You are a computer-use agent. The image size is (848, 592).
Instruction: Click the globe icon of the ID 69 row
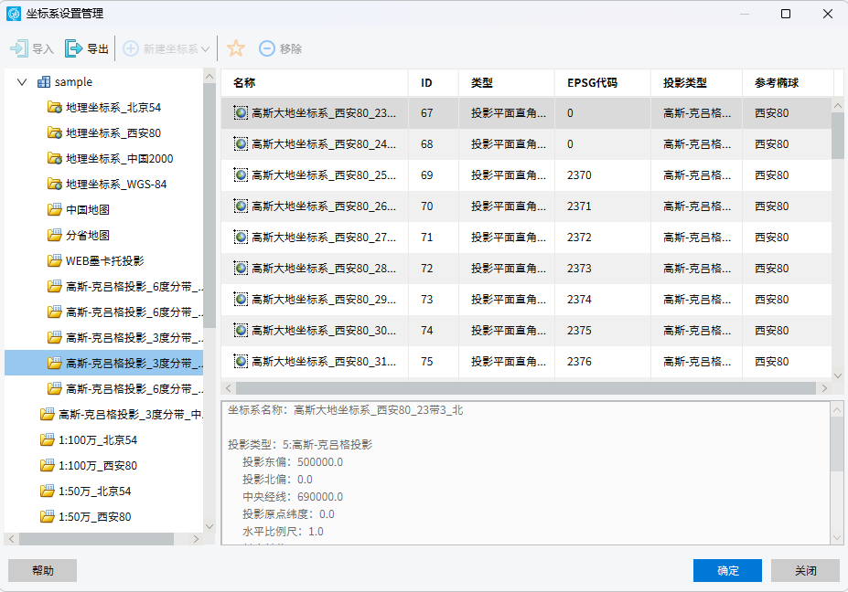tap(241, 175)
